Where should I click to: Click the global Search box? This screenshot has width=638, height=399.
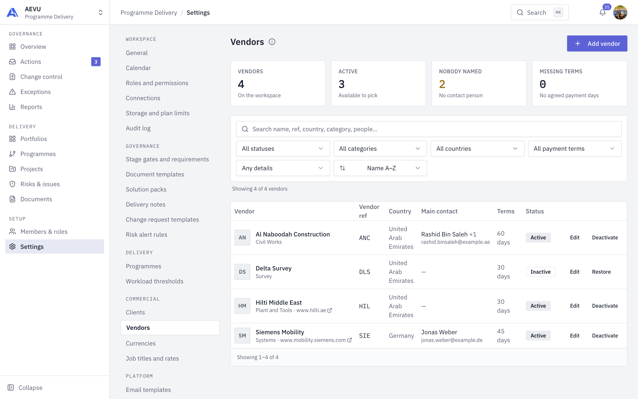pyautogui.click(x=539, y=12)
